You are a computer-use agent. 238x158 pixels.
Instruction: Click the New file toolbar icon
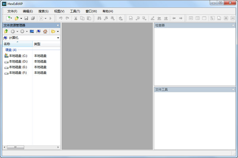(x=8, y=18)
